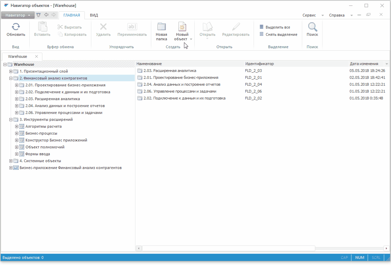Click the scrollbar right arrow
Image resolution: width=391 pixels, height=265 pixels.
pos(386,248)
